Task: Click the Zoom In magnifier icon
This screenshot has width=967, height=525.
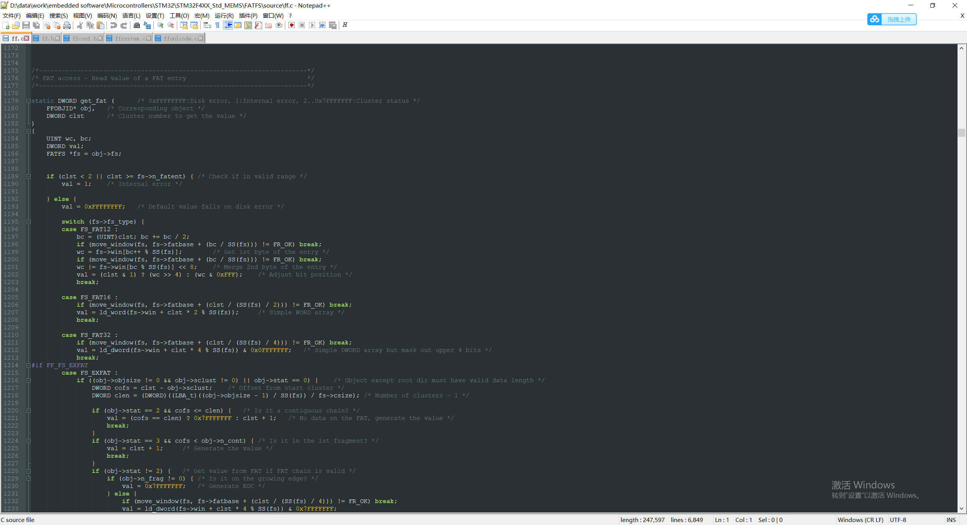Action: pos(161,25)
